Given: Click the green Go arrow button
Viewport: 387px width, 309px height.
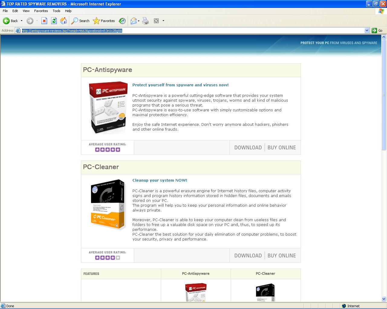Looking at the screenshot, I should tap(374, 30).
